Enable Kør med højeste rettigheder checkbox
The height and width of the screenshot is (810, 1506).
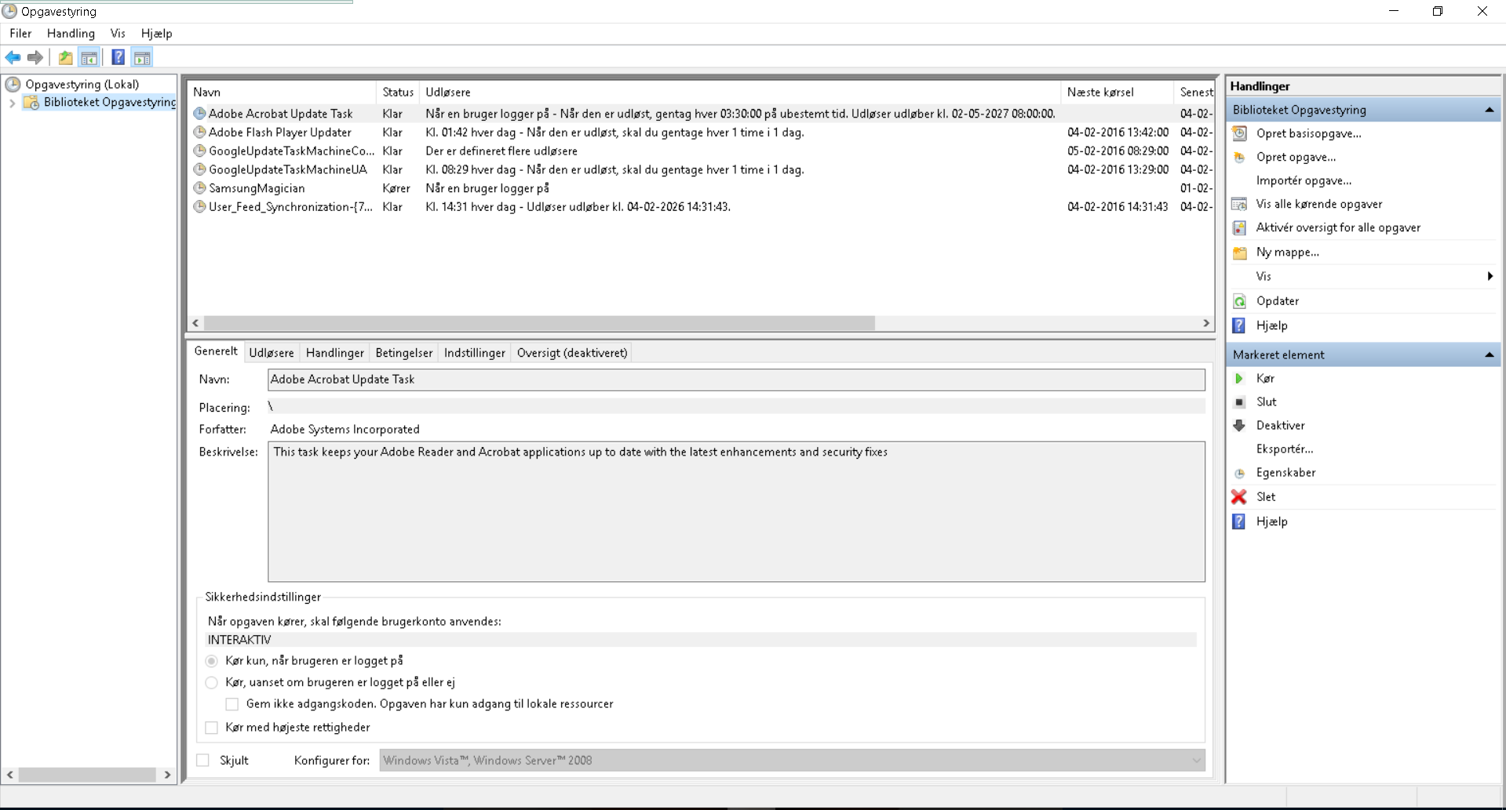pyautogui.click(x=212, y=728)
